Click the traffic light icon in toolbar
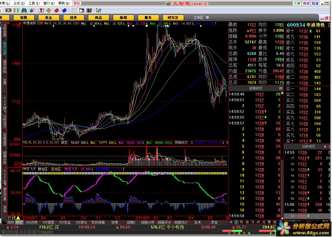 [8, 10]
